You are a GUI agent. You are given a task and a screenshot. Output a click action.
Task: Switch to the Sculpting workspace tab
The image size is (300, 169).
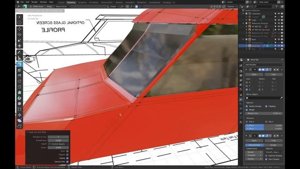82,2
